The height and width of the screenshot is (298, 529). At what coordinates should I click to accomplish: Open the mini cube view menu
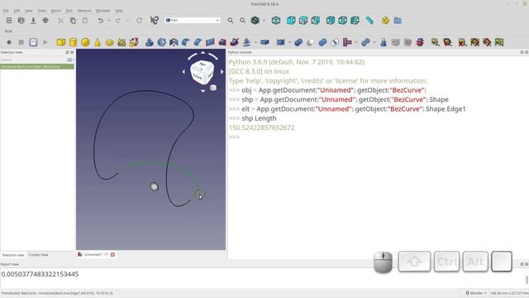point(213,88)
